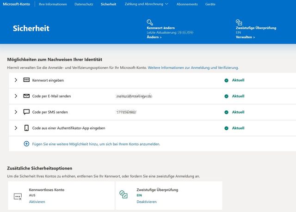Expand the Code per SMS senden row
The height and width of the screenshot is (212, 296).
click(16, 112)
